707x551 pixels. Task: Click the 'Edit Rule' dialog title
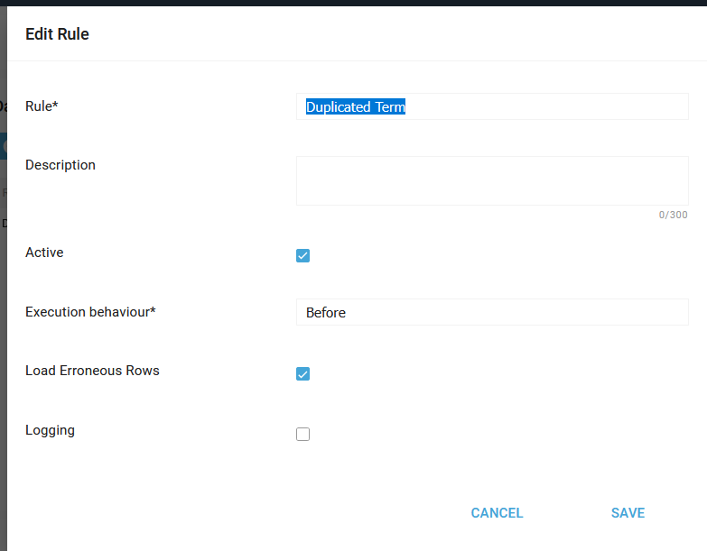click(x=57, y=34)
